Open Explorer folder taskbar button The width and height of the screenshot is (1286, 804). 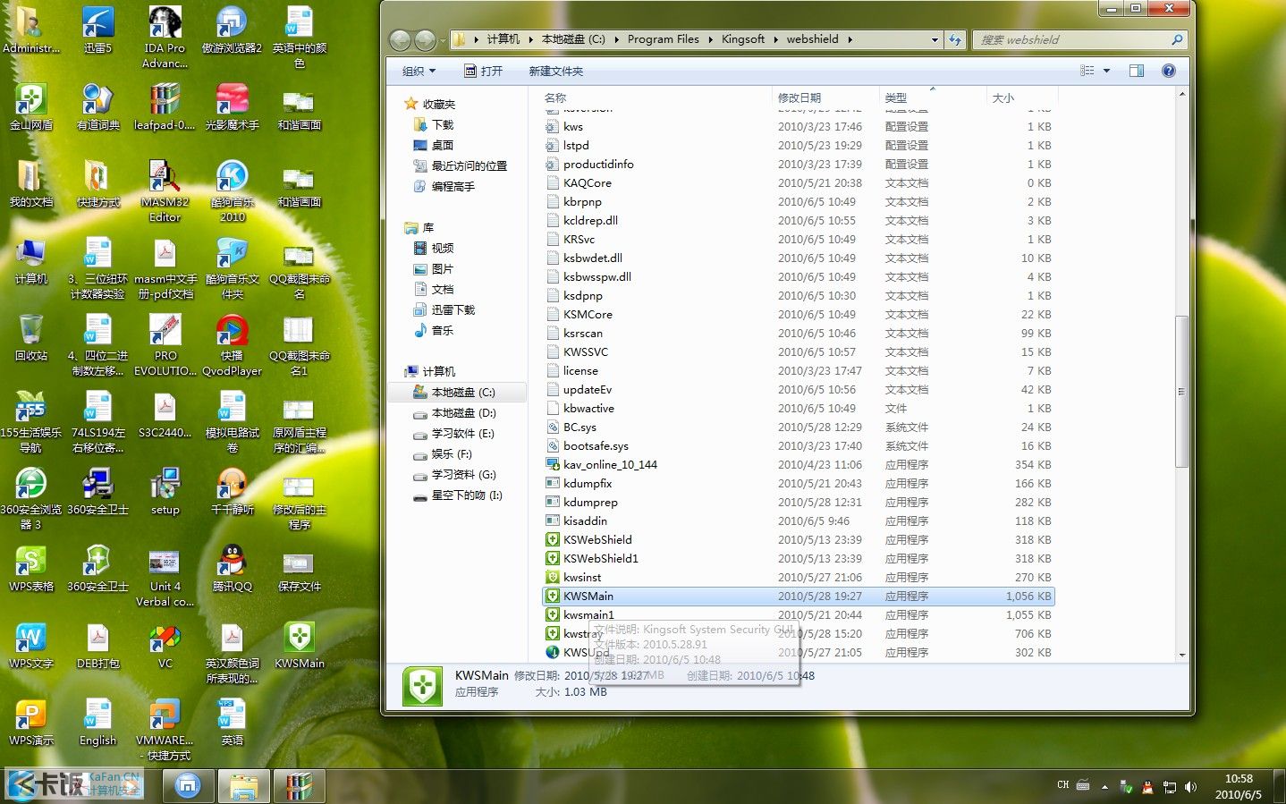point(243,786)
